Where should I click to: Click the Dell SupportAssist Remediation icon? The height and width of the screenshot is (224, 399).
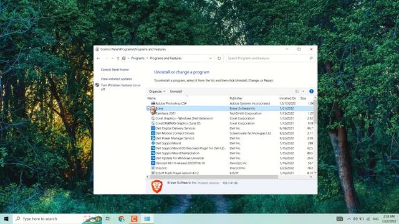coord(153,153)
